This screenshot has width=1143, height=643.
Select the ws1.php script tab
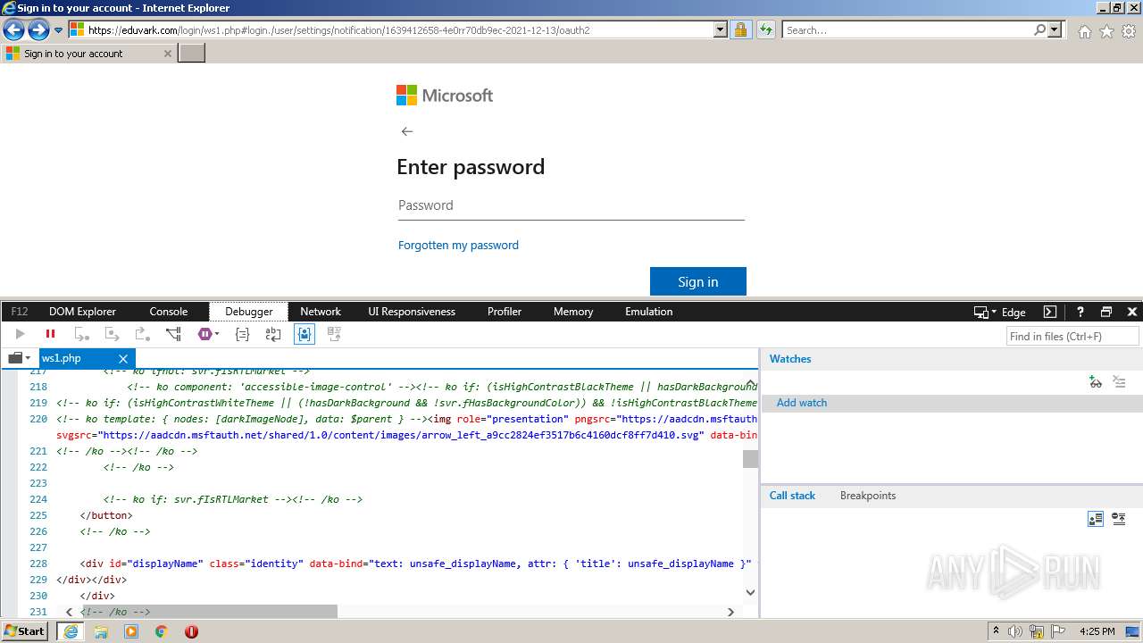click(62, 358)
